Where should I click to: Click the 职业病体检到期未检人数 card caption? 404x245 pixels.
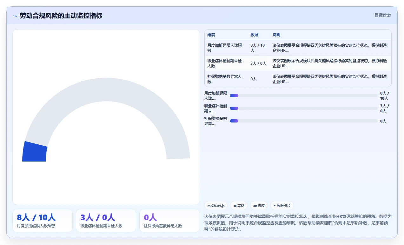pyautogui.click(x=101, y=226)
